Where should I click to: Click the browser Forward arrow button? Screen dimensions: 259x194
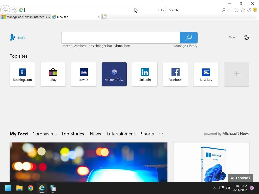click(14, 10)
